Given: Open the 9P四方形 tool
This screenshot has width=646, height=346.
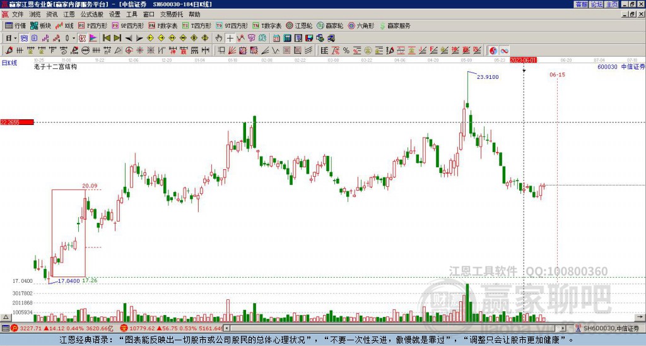Looking at the screenshot, I should click(127, 25).
